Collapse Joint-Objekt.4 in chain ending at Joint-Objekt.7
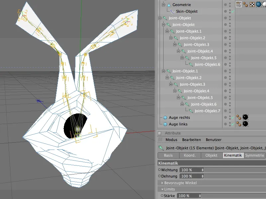The height and width of the screenshot is (199, 266). pos(175,91)
